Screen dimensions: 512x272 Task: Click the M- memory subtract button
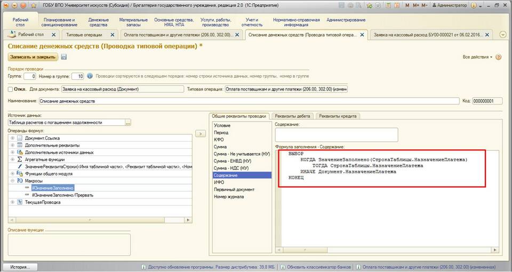coord(424,5)
